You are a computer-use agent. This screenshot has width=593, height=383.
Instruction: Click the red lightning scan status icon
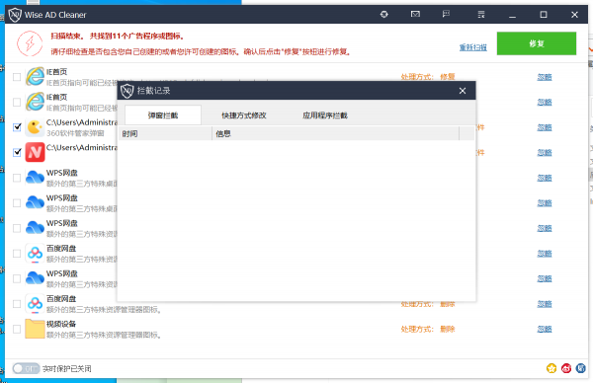pyautogui.click(x=30, y=43)
